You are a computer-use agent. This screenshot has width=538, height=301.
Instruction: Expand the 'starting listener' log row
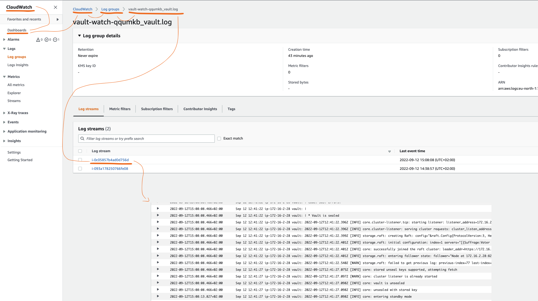click(x=158, y=222)
